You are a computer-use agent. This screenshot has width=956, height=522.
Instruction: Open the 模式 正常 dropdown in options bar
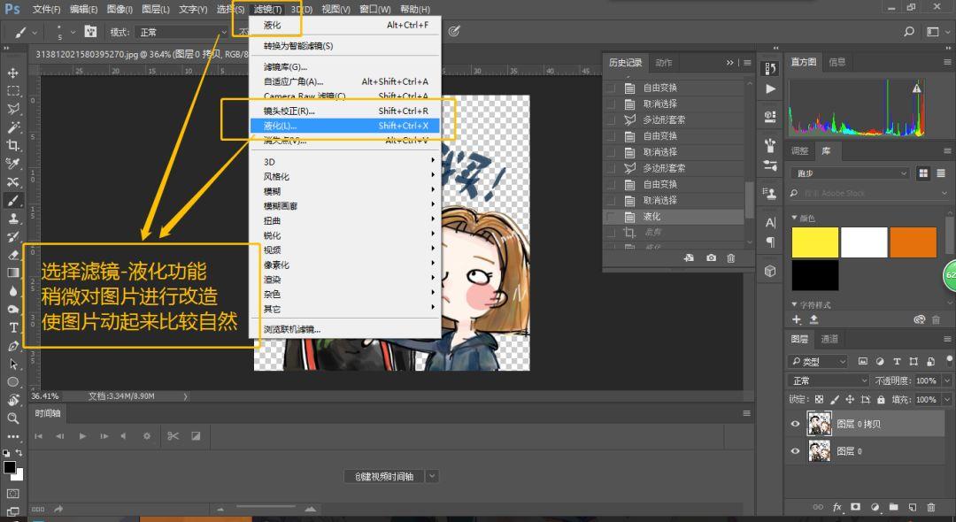tap(181, 32)
